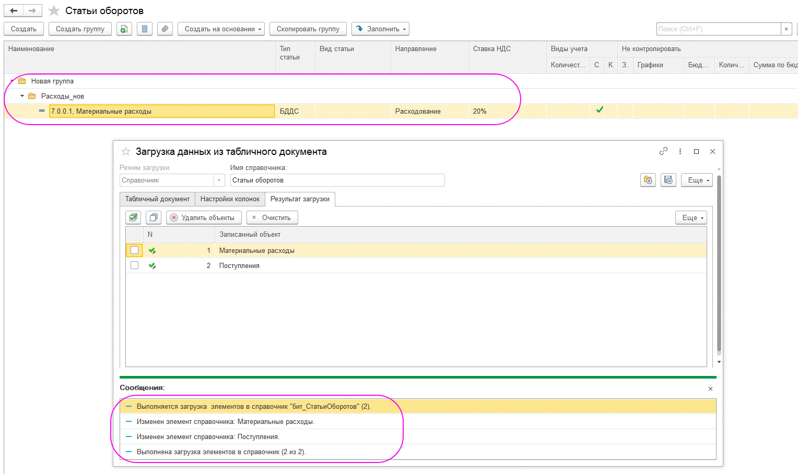This screenshot has width=798, height=474.
Task: Open the Создать на основании dropdown
Action: click(221, 29)
